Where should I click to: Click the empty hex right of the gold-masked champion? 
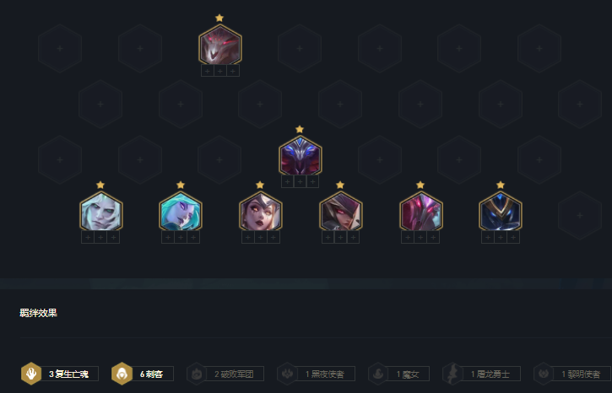point(580,215)
